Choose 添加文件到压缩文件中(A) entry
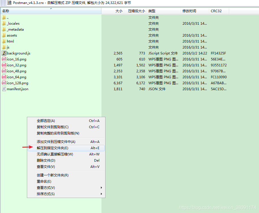The image size is (259, 213). pyautogui.click(x=66, y=142)
